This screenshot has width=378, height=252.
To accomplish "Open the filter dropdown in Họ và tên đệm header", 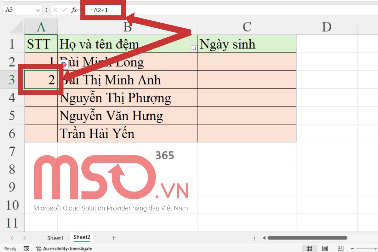I will (x=194, y=49).
